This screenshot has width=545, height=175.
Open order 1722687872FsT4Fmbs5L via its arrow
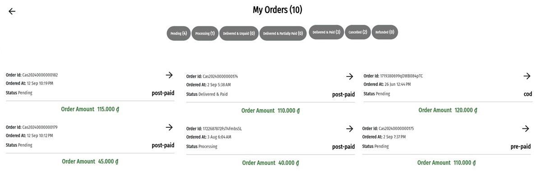[x=350, y=129]
